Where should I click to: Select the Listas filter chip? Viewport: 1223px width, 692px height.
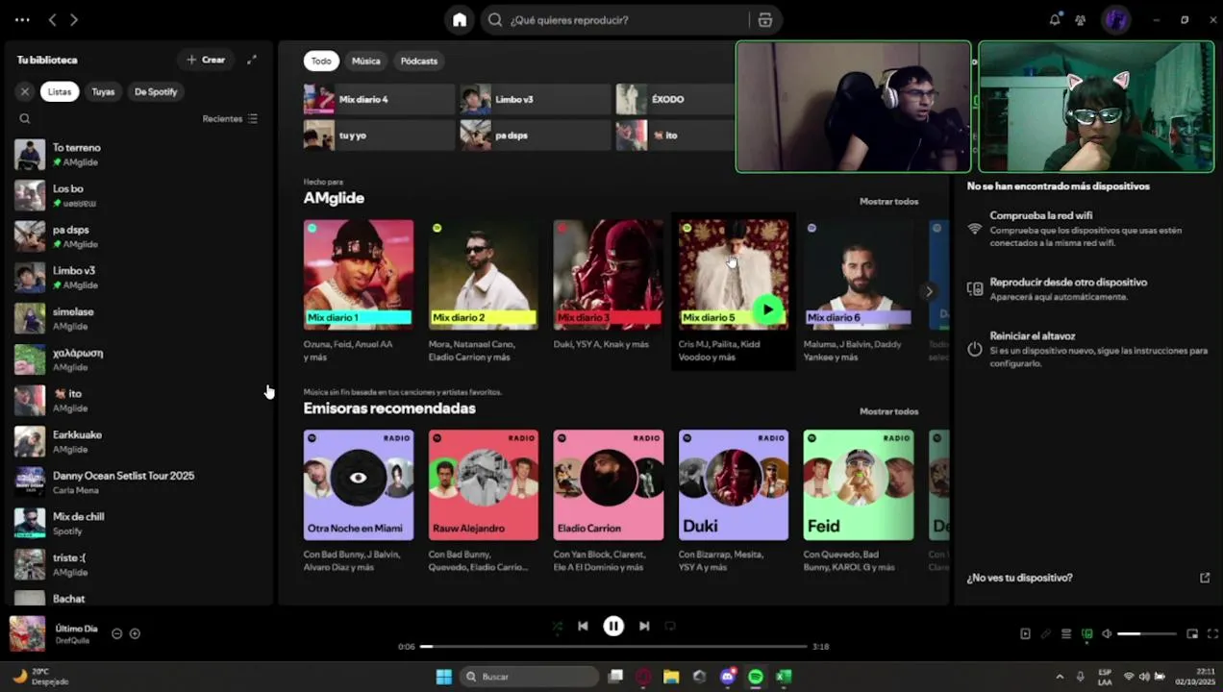(60, 91)
